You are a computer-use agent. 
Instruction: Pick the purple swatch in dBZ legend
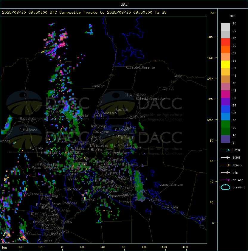(225, 101)
